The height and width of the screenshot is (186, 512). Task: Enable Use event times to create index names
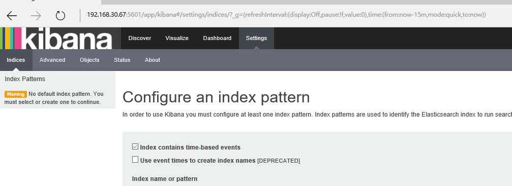pos(135,160)
